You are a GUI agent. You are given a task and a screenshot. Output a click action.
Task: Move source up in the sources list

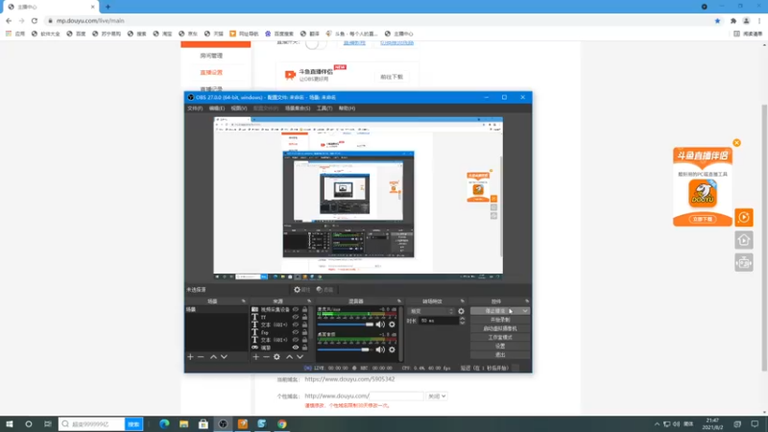[290, 357]
